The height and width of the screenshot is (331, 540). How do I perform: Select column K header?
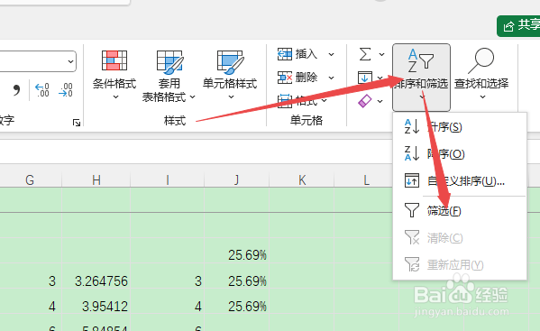pos(302,179)
